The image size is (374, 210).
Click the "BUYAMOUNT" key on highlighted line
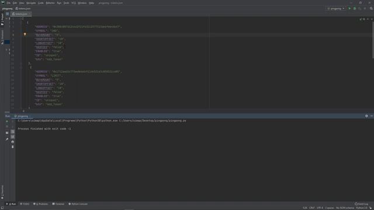point(43,35)
